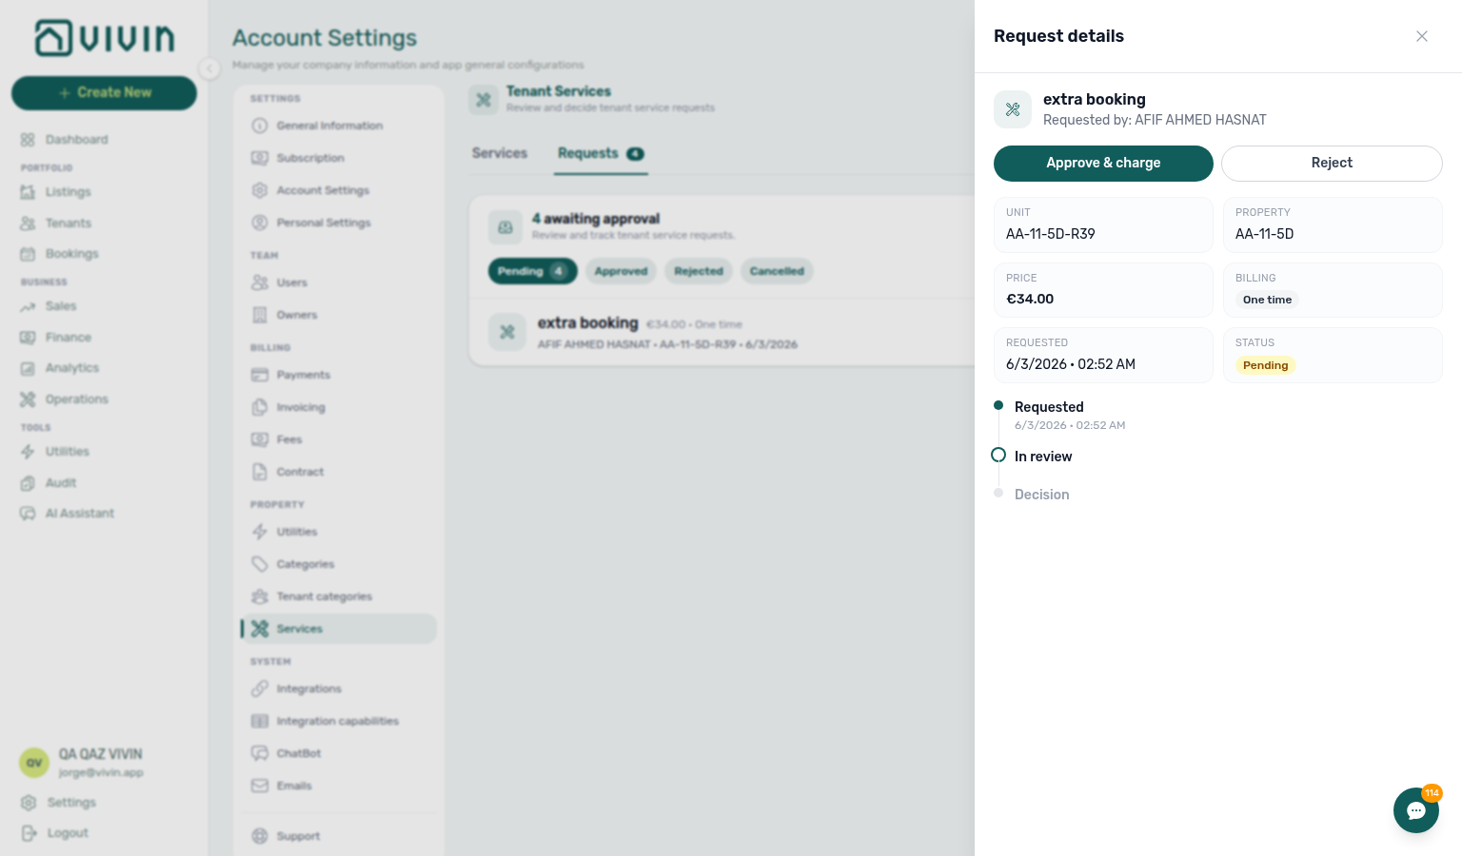Collapse the sidebar with chevron button

coord(209,68)
